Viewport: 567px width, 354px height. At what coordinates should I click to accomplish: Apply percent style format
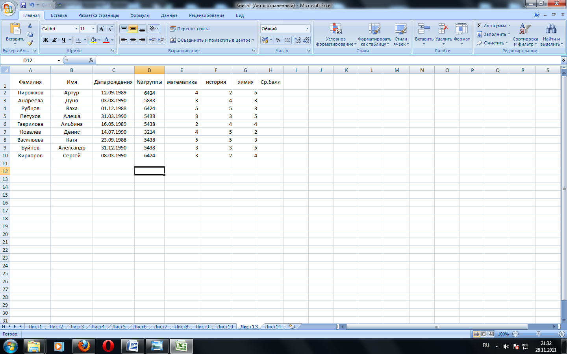click(278, 40)
